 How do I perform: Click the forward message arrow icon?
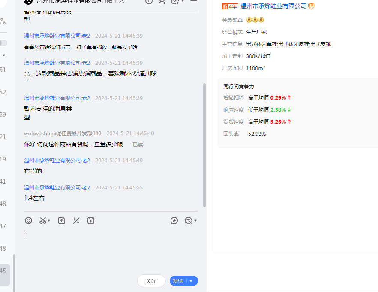click(x=174, y=220)
